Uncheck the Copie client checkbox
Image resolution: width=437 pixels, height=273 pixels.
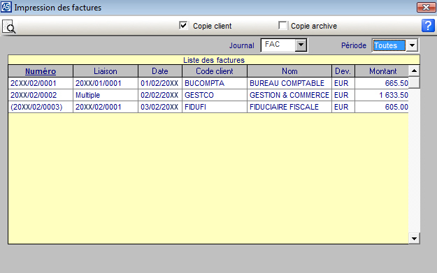[x=183, y=26]
